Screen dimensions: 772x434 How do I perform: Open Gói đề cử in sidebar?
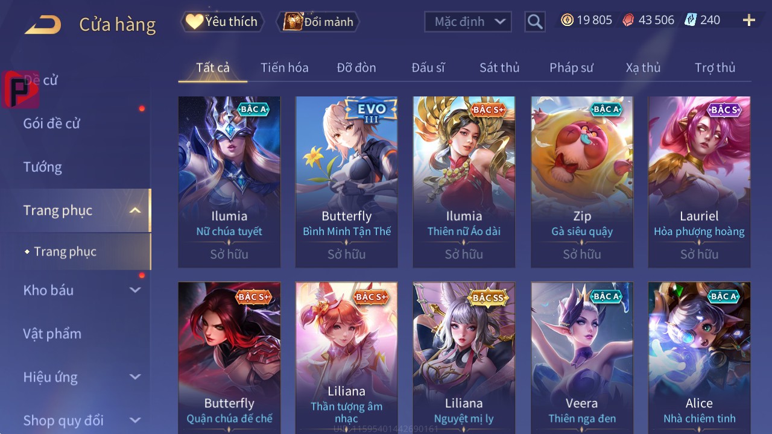pyautogui.click(x=52, y=124)
